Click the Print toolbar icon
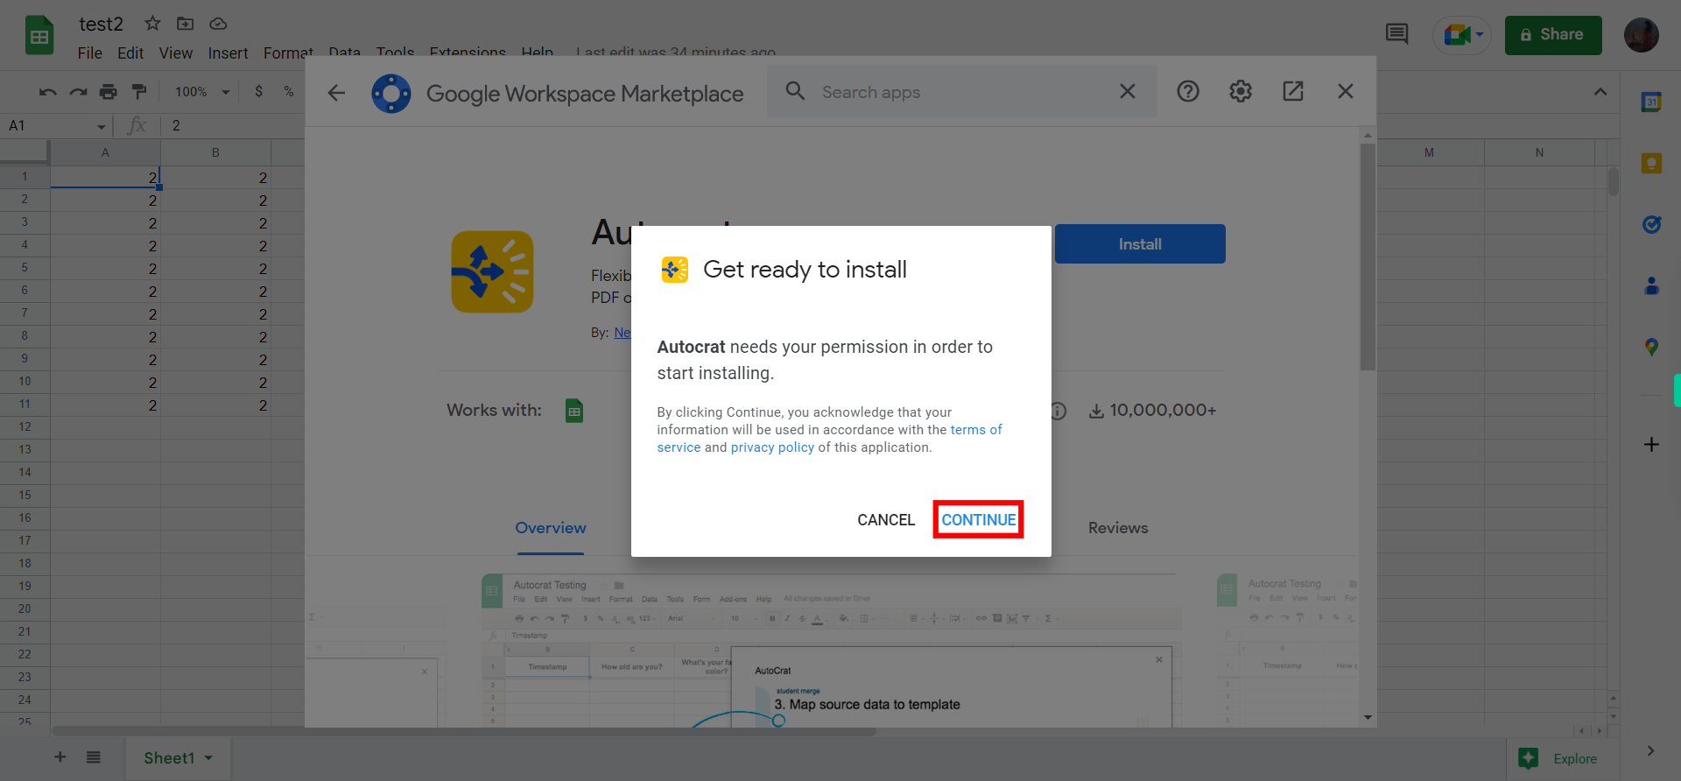The width and height of the screenshot is (1681, 781). point(108,91)
